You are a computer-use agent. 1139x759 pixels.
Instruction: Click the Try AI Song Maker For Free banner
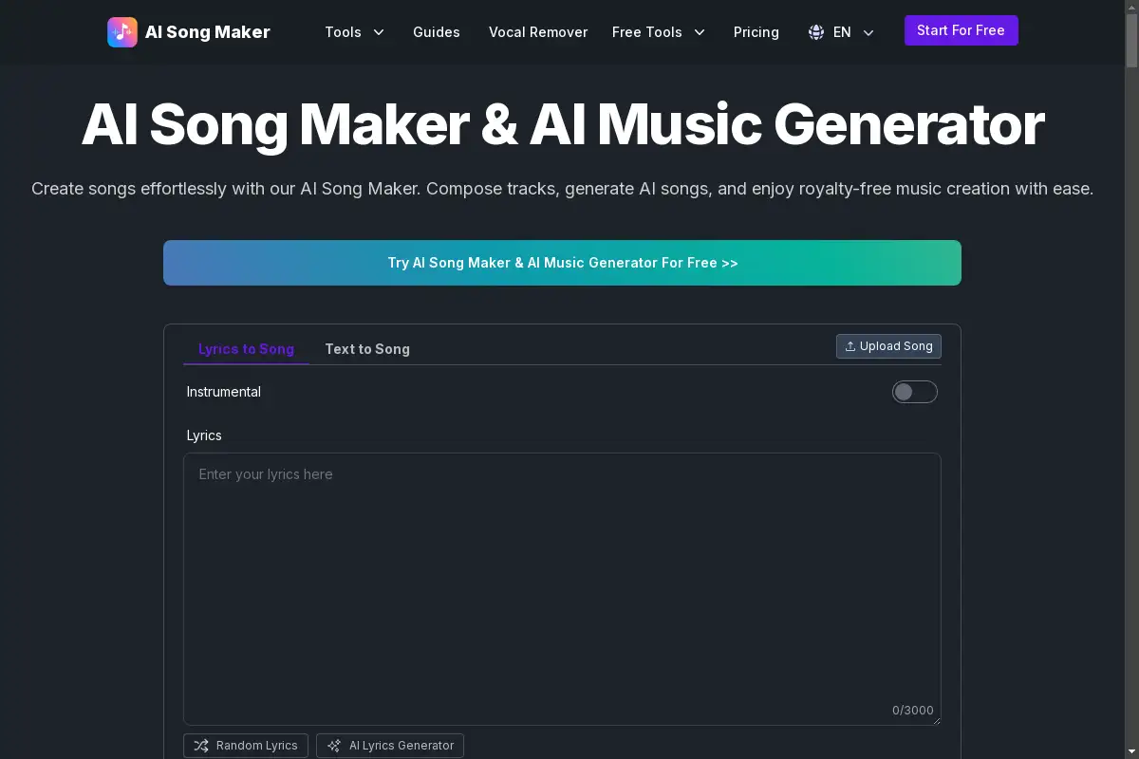562,263
